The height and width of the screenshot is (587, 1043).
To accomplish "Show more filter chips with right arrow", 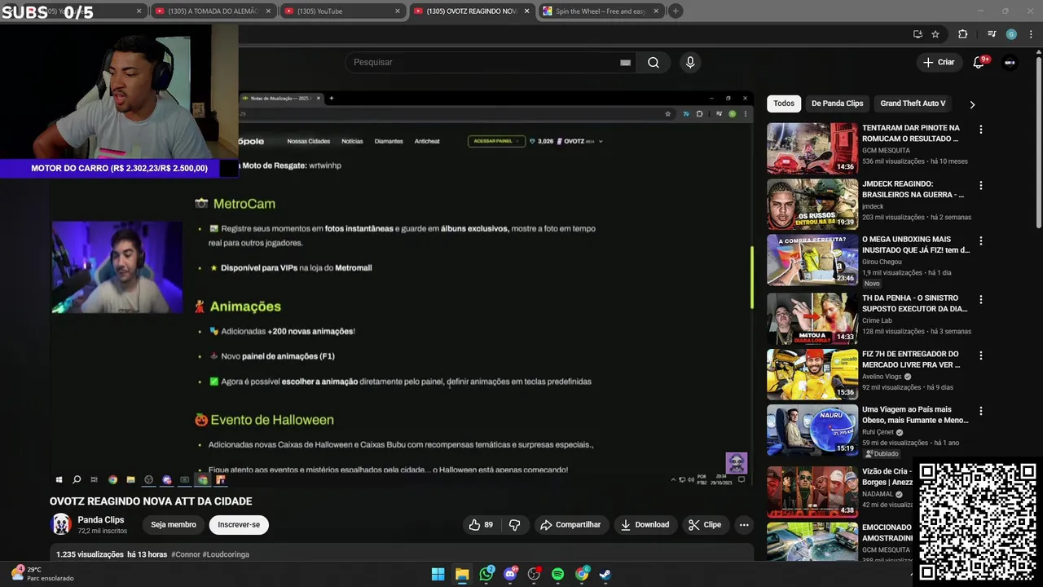I will [971, 104].
